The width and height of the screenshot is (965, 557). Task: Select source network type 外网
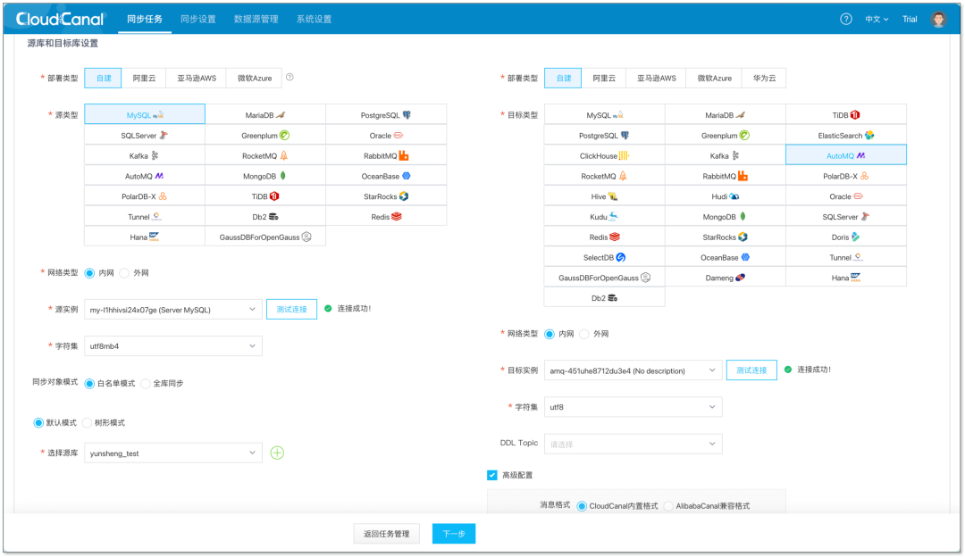coord(124,273)
